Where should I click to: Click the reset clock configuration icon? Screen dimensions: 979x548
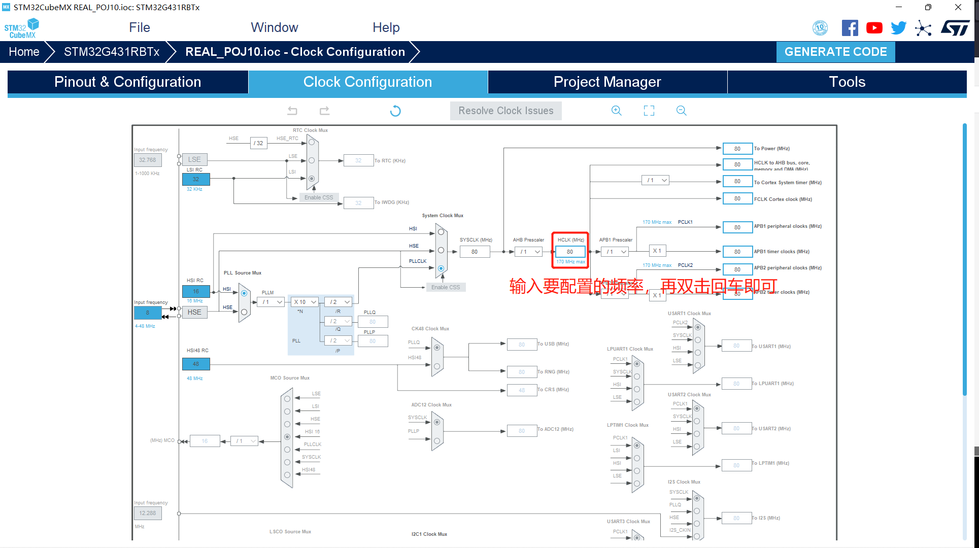pos(395,111)
